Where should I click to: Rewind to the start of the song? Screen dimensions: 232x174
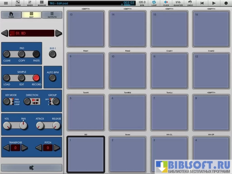(202, 3)
